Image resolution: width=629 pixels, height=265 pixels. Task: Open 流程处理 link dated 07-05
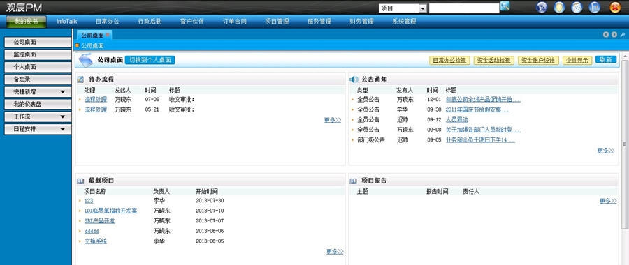click(96, 99)
